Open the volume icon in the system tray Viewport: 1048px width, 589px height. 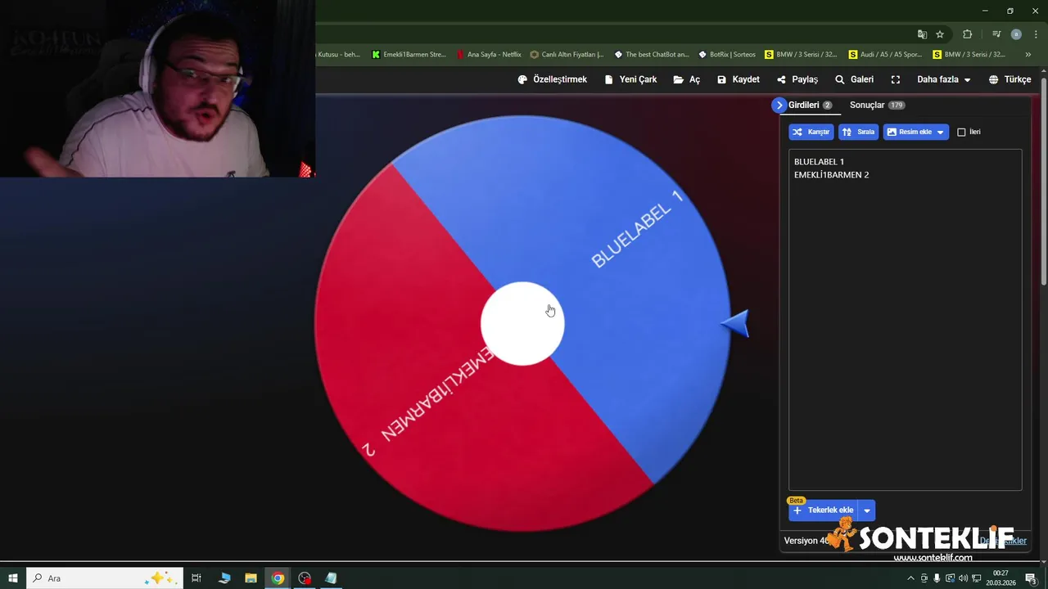pos(963,578)
